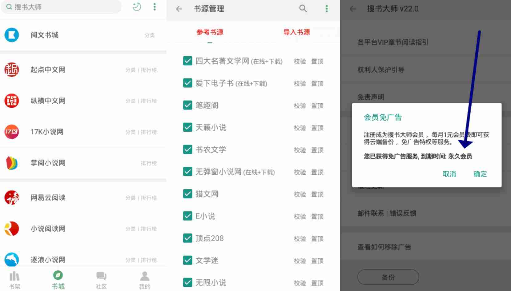Switch to the 社区 bottom tab

coord(101,280)
